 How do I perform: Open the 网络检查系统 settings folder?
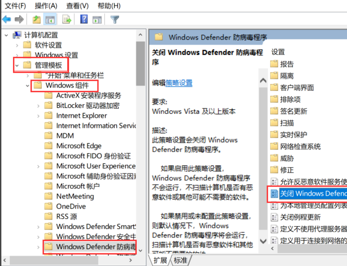tap(300, 146)
